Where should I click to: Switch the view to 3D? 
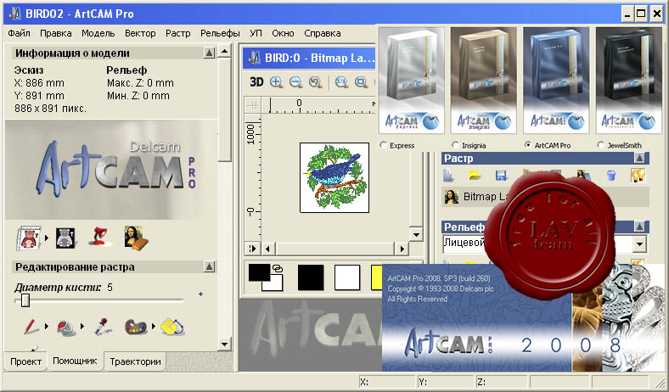(x=256, y=82)
